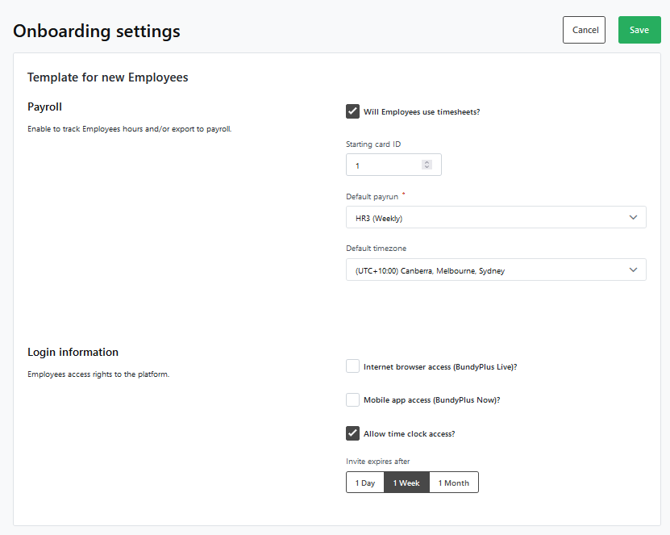Select '1 Month' invite expiry option

click(x=453, y=483)
